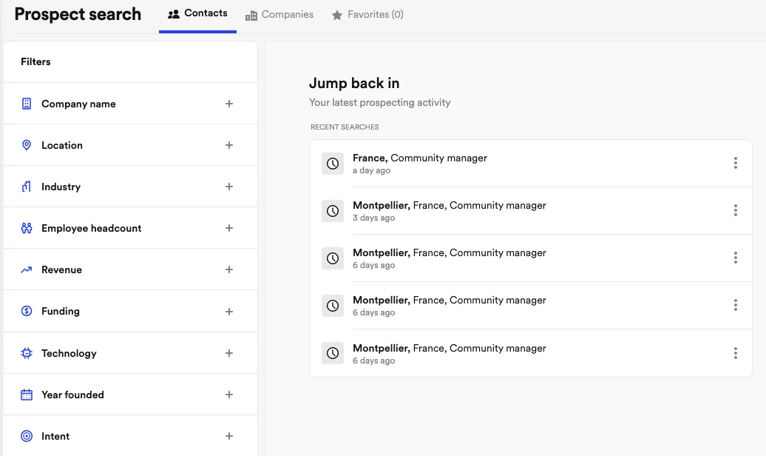
Task: Click the 'Filters' panel heading
Action: coord(35,61)
